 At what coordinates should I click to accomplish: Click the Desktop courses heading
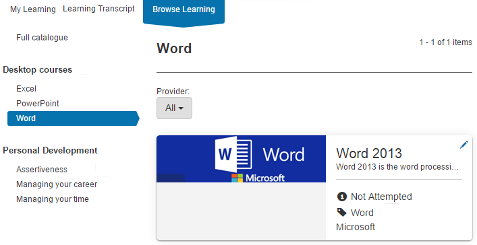pyautogui.click(x=37, y=70)
